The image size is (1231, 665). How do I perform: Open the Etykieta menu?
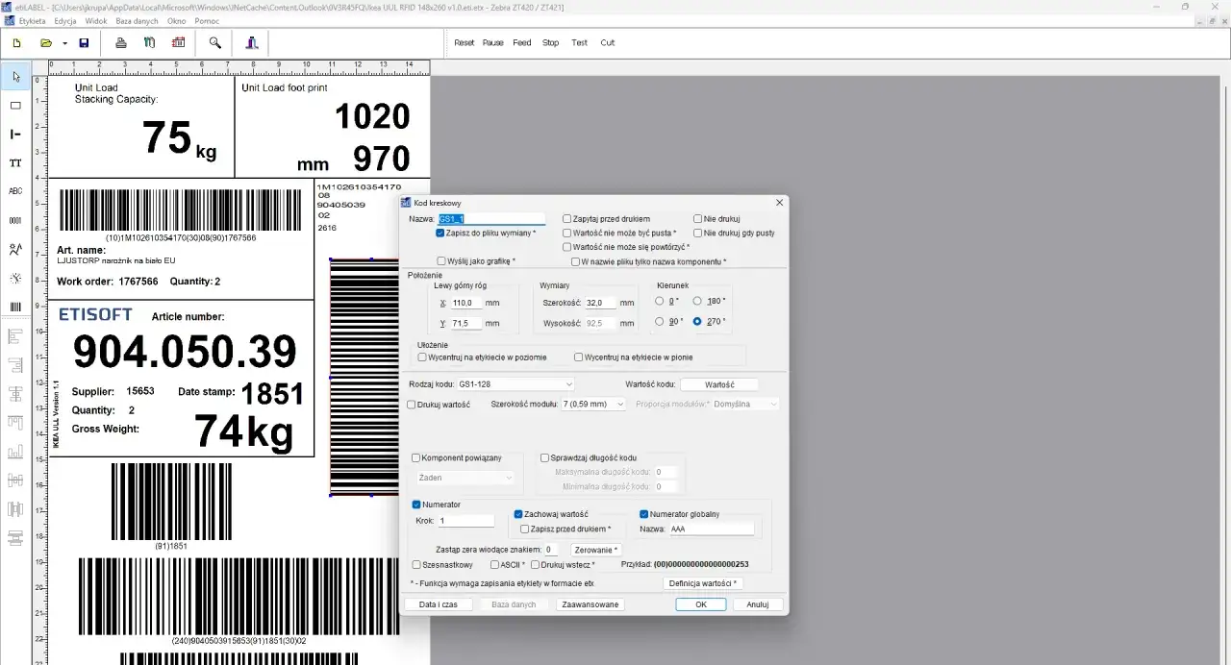click(32, 20)
